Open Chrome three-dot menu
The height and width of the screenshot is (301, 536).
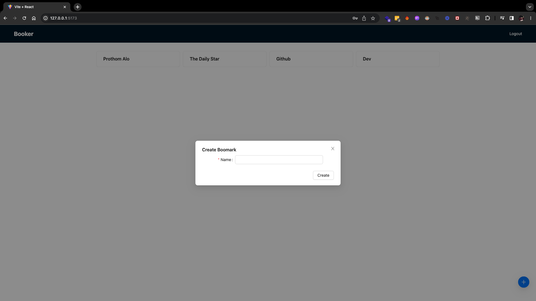tap(531, 18)
